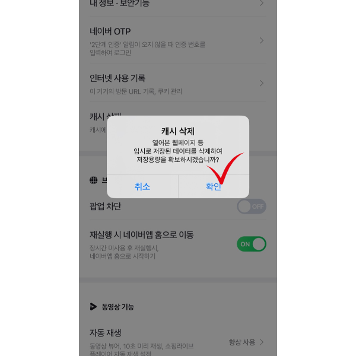Open the 네이버 OTP chevron arrow
Screen dimensions: 356x356
click(x=262, y=40)
